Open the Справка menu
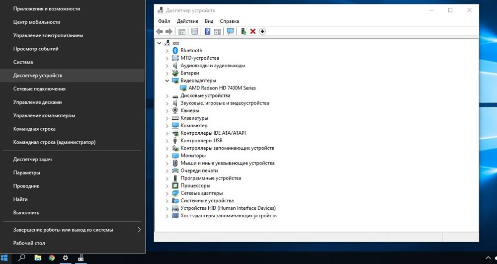The height and width of the screenshot is (264, 497). [229, 21]
